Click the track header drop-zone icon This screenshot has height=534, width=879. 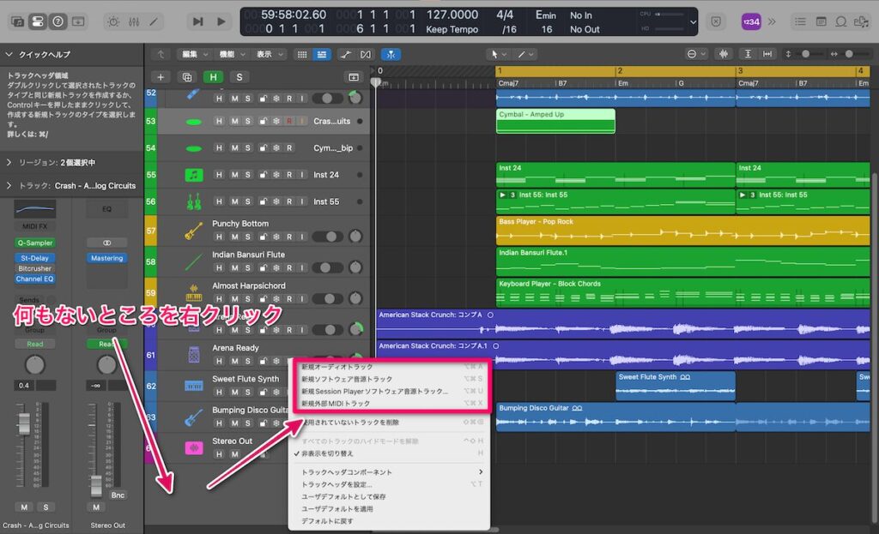click(x=353, y=77)
